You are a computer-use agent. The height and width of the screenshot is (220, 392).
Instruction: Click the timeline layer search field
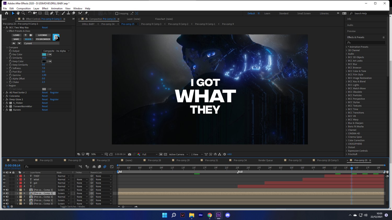[x=50, y=167]
